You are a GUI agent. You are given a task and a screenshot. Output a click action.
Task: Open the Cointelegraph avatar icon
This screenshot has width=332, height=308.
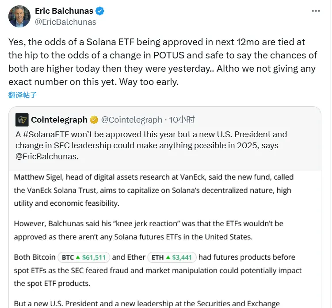[22, 119]
